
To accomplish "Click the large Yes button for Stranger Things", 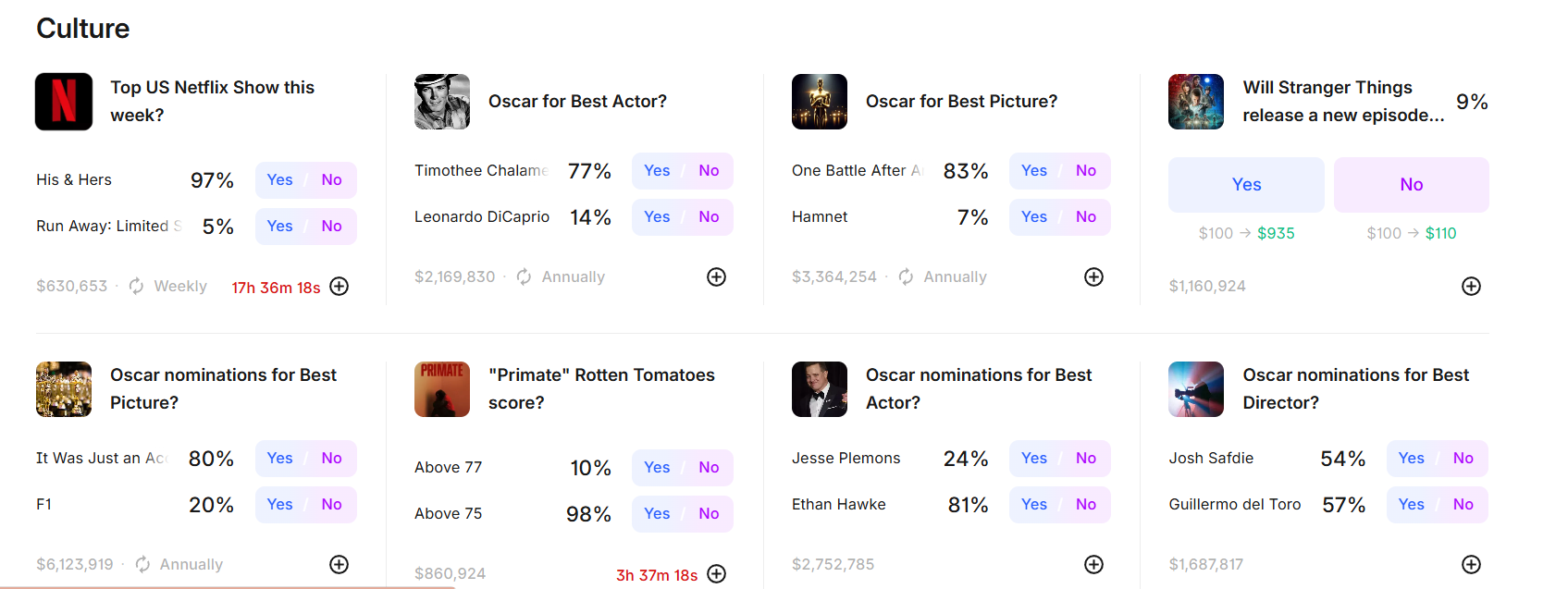I will [x=1246, y=185].
